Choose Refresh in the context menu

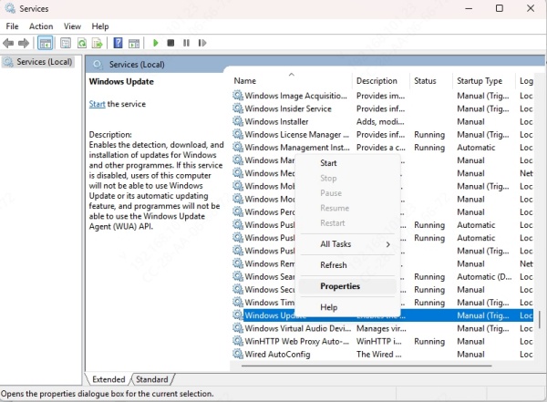pos(347,265)
